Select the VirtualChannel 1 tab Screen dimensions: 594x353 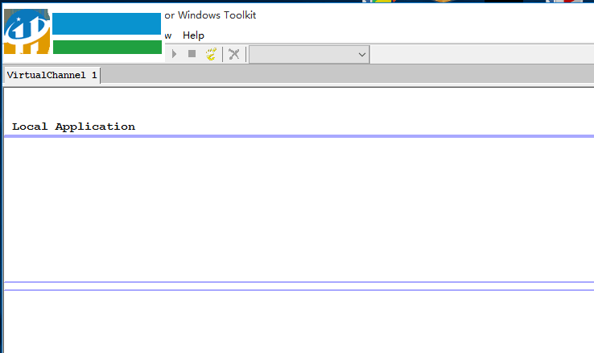pos(52,75)
